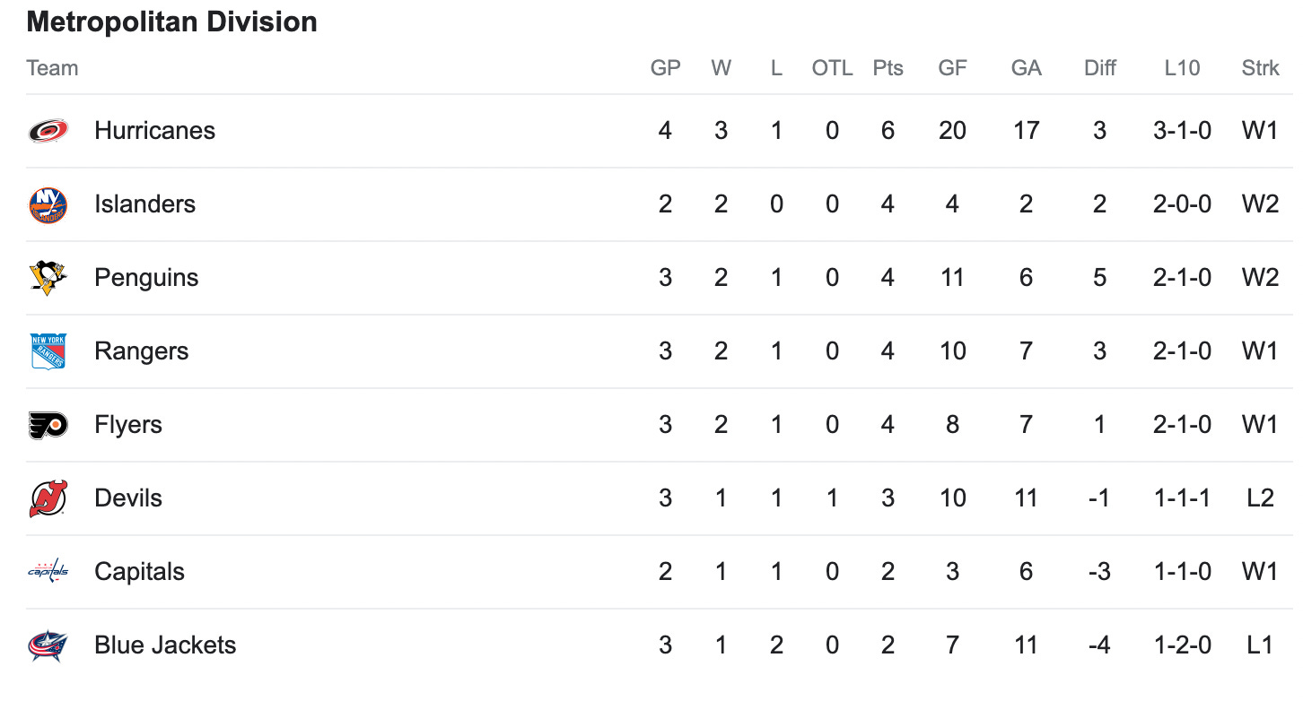The height and width of the screenshot is (701, 1303).
Task: Click the Strk column header
Action: [x=1260, y=68]
